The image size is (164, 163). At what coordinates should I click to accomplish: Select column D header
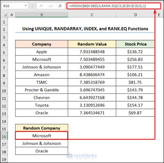pyautogui.click(x=136, y=15)
